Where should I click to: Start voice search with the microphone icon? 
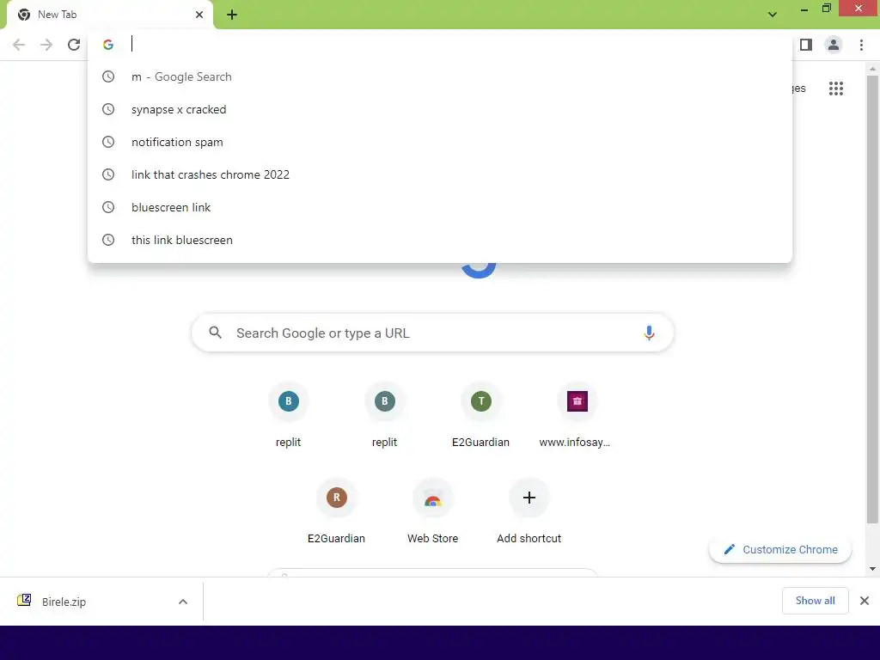[649, 333]
